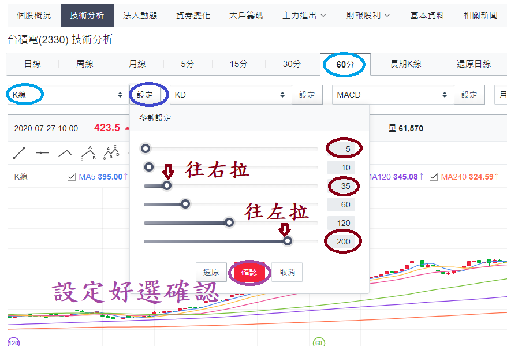Select the trend line drawing tool
The height and width of the screenshot is (346, 507).
[19, 152]
